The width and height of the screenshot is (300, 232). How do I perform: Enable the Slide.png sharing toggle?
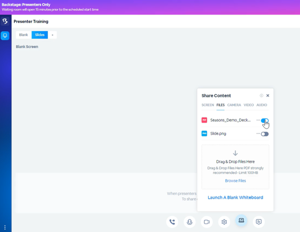tap(265, 134)
